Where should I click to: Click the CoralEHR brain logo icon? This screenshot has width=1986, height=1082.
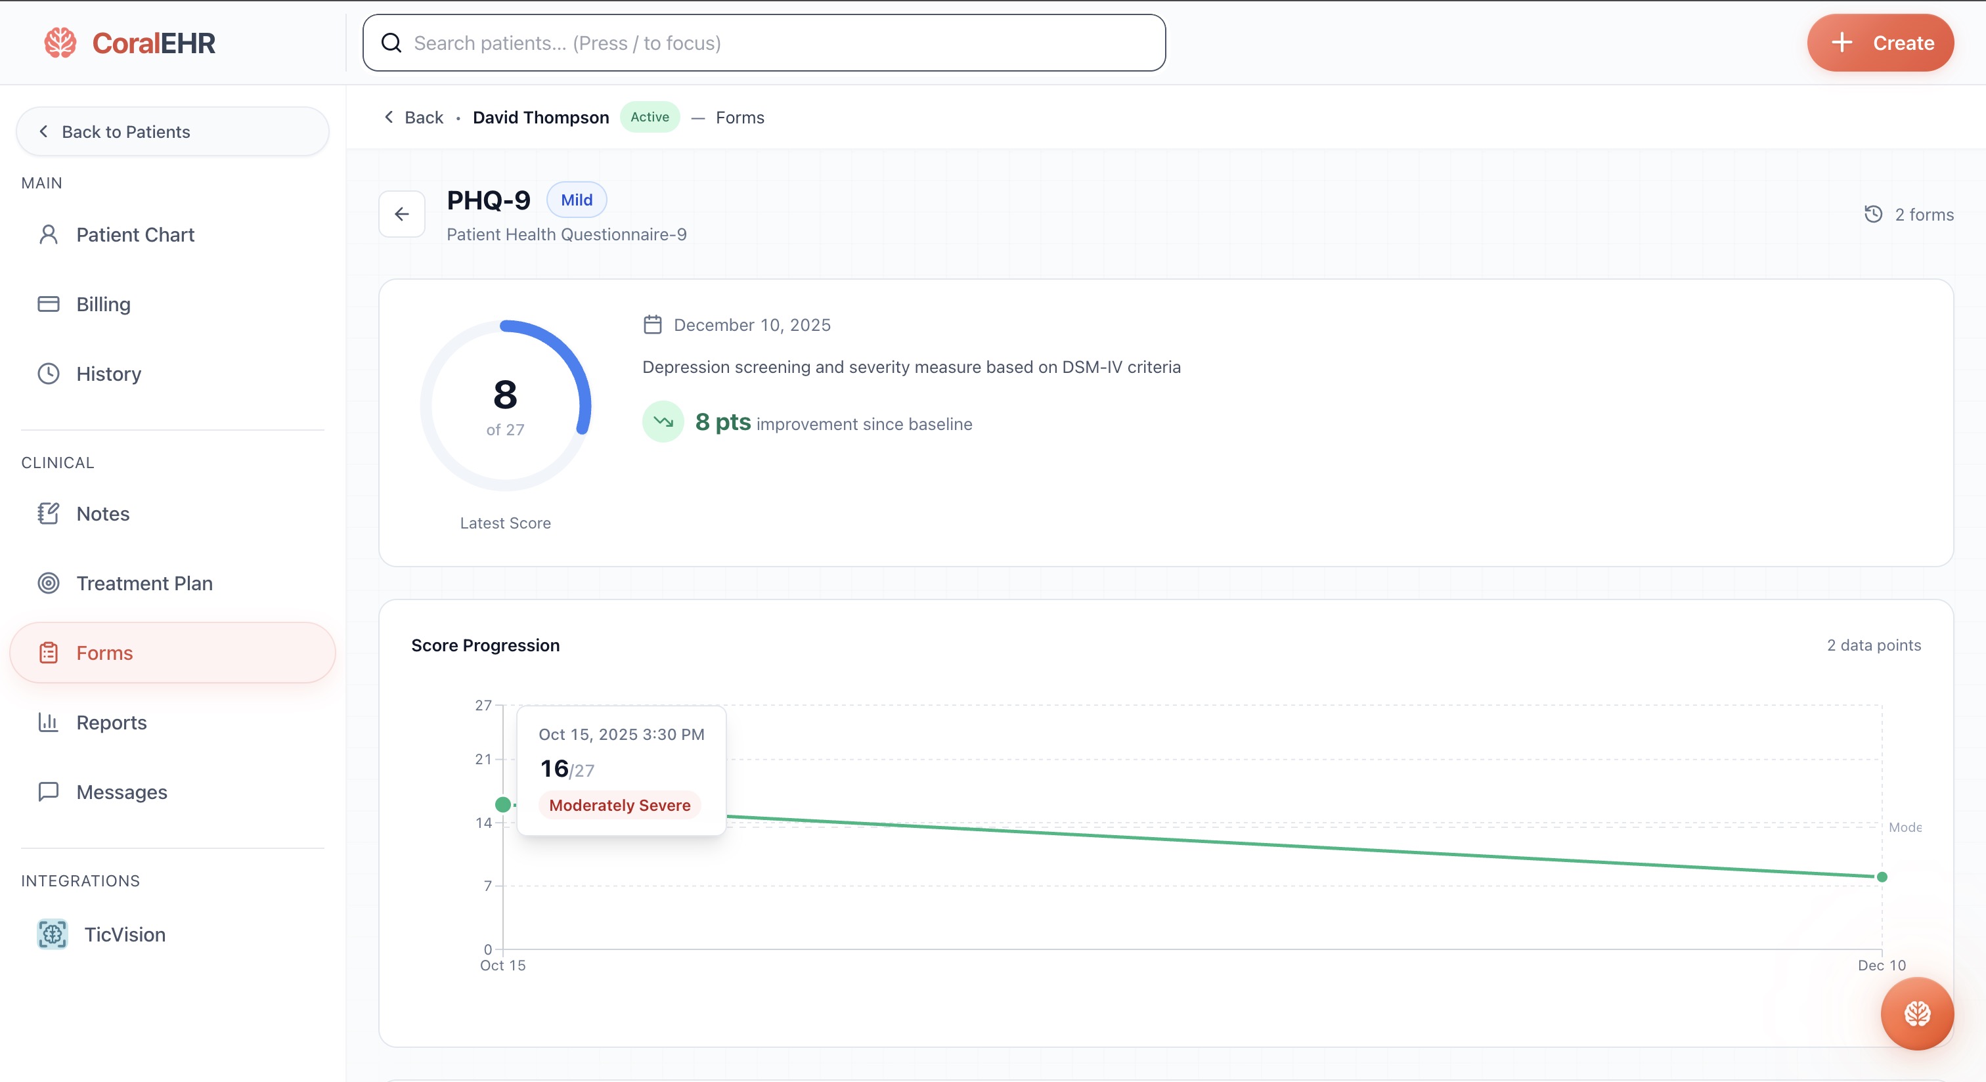point(60,43)
